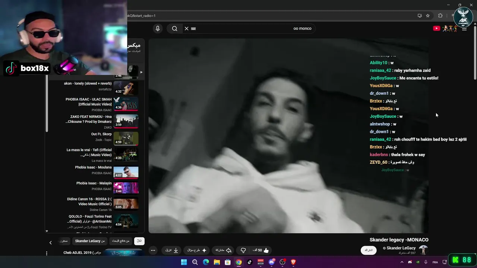Launch Brave browser from the taskbar
477x268 pixels.
pos(293,262)
